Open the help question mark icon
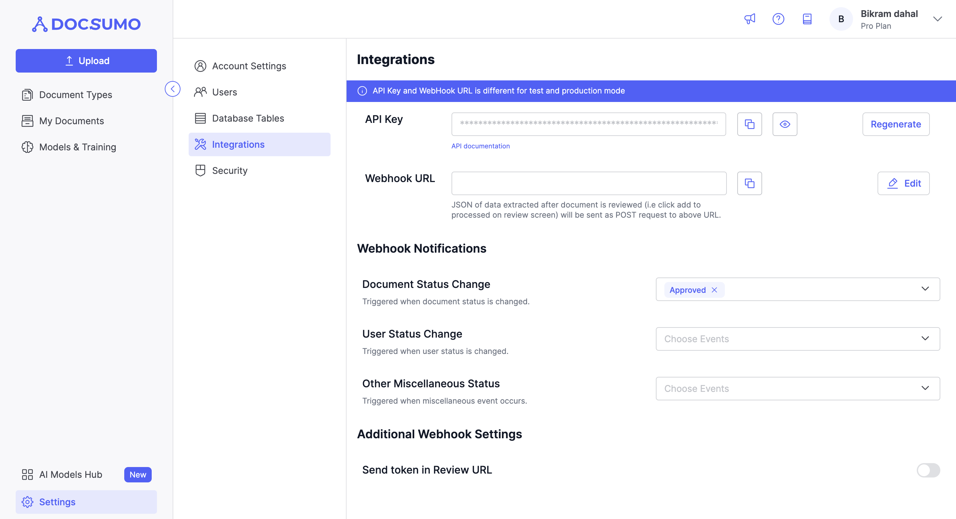The image size is (956, 519). (x=778, y=19)
